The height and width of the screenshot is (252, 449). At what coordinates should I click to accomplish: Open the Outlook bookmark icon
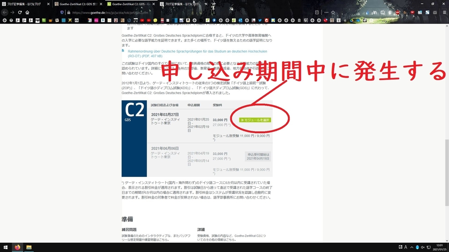point(240,20)
